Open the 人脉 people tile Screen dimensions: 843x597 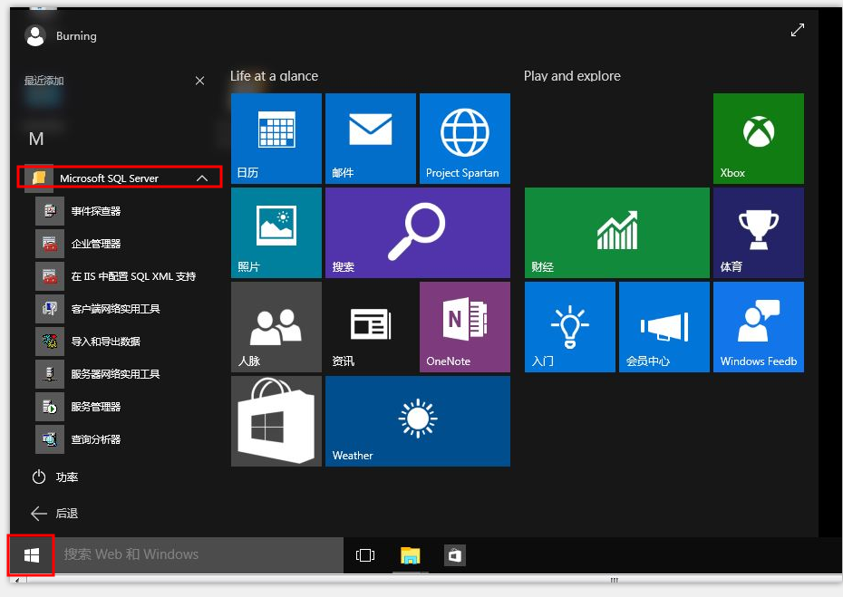276,327
